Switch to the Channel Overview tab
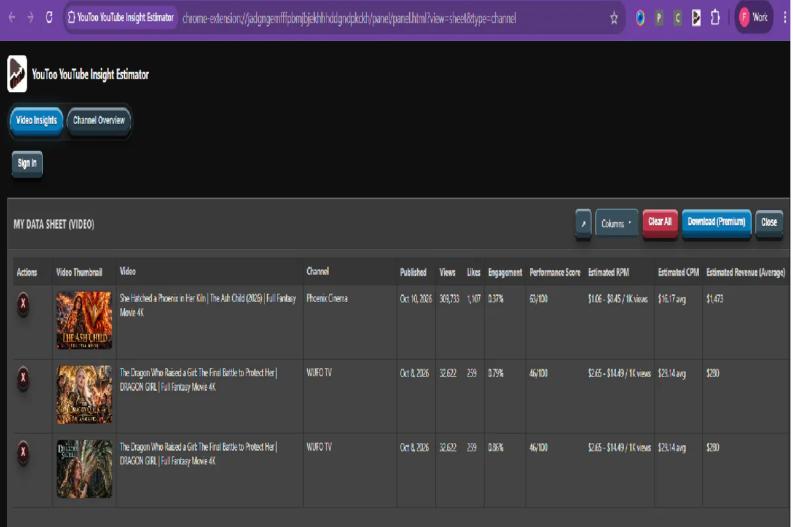This screenshot has height=527, width=793. [99, 121]
